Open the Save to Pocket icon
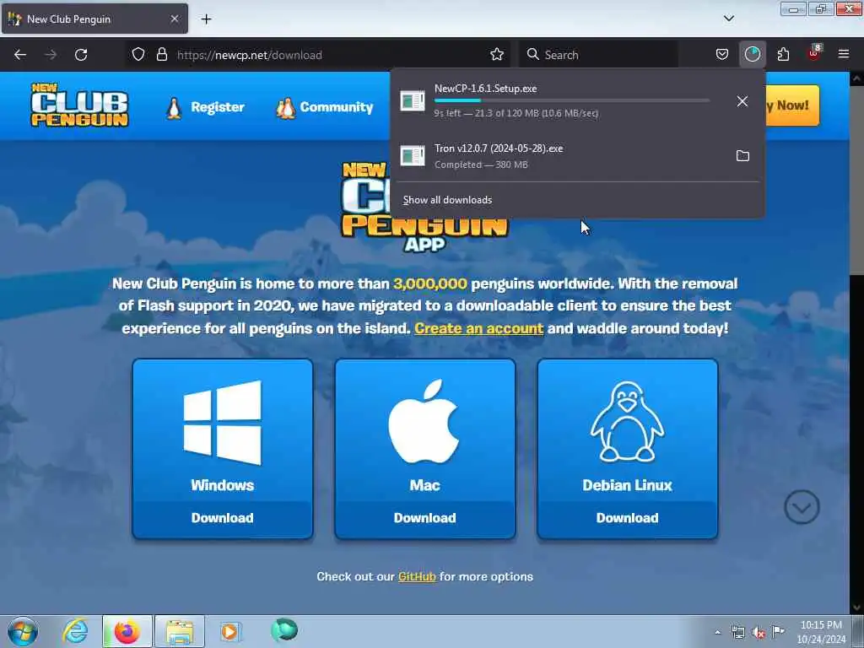Image resolution: width=864 pixels, height=648 pixels. click(722, 55)
